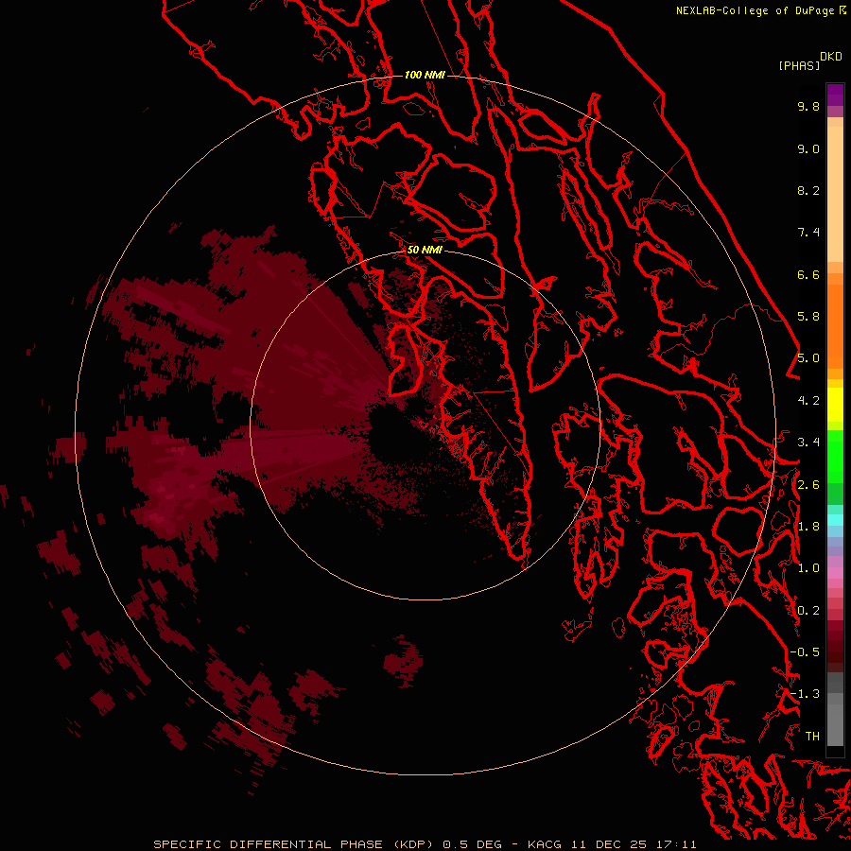The width and height of the screenshot is (851, 851).
Task: Click the cyan segment of the color bar
Action: [x=835, y=520]
